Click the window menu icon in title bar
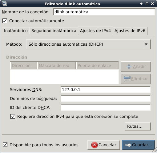The height and width of the screenshot is (153, 157). click(x=4, y=4)
